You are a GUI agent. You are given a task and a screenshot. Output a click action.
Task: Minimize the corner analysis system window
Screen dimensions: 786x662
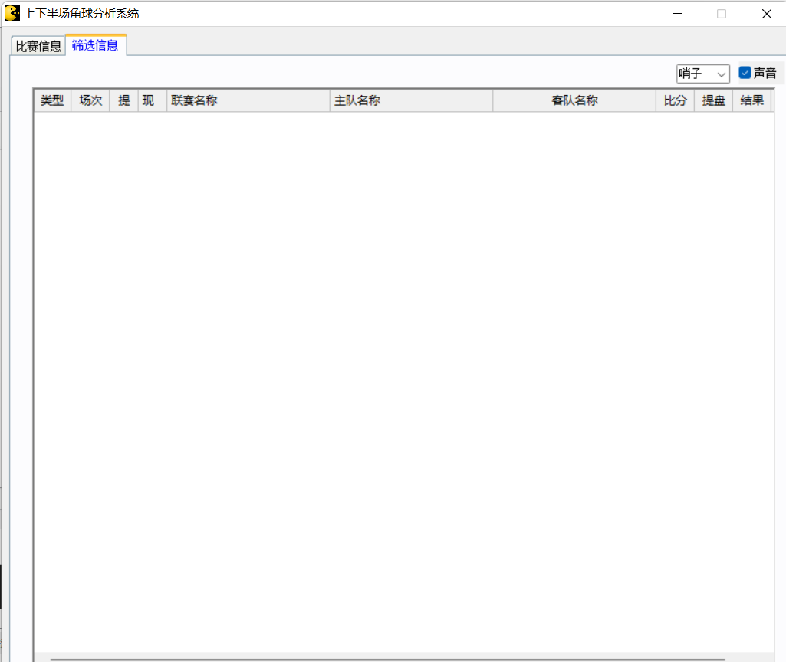click(676, 13)
